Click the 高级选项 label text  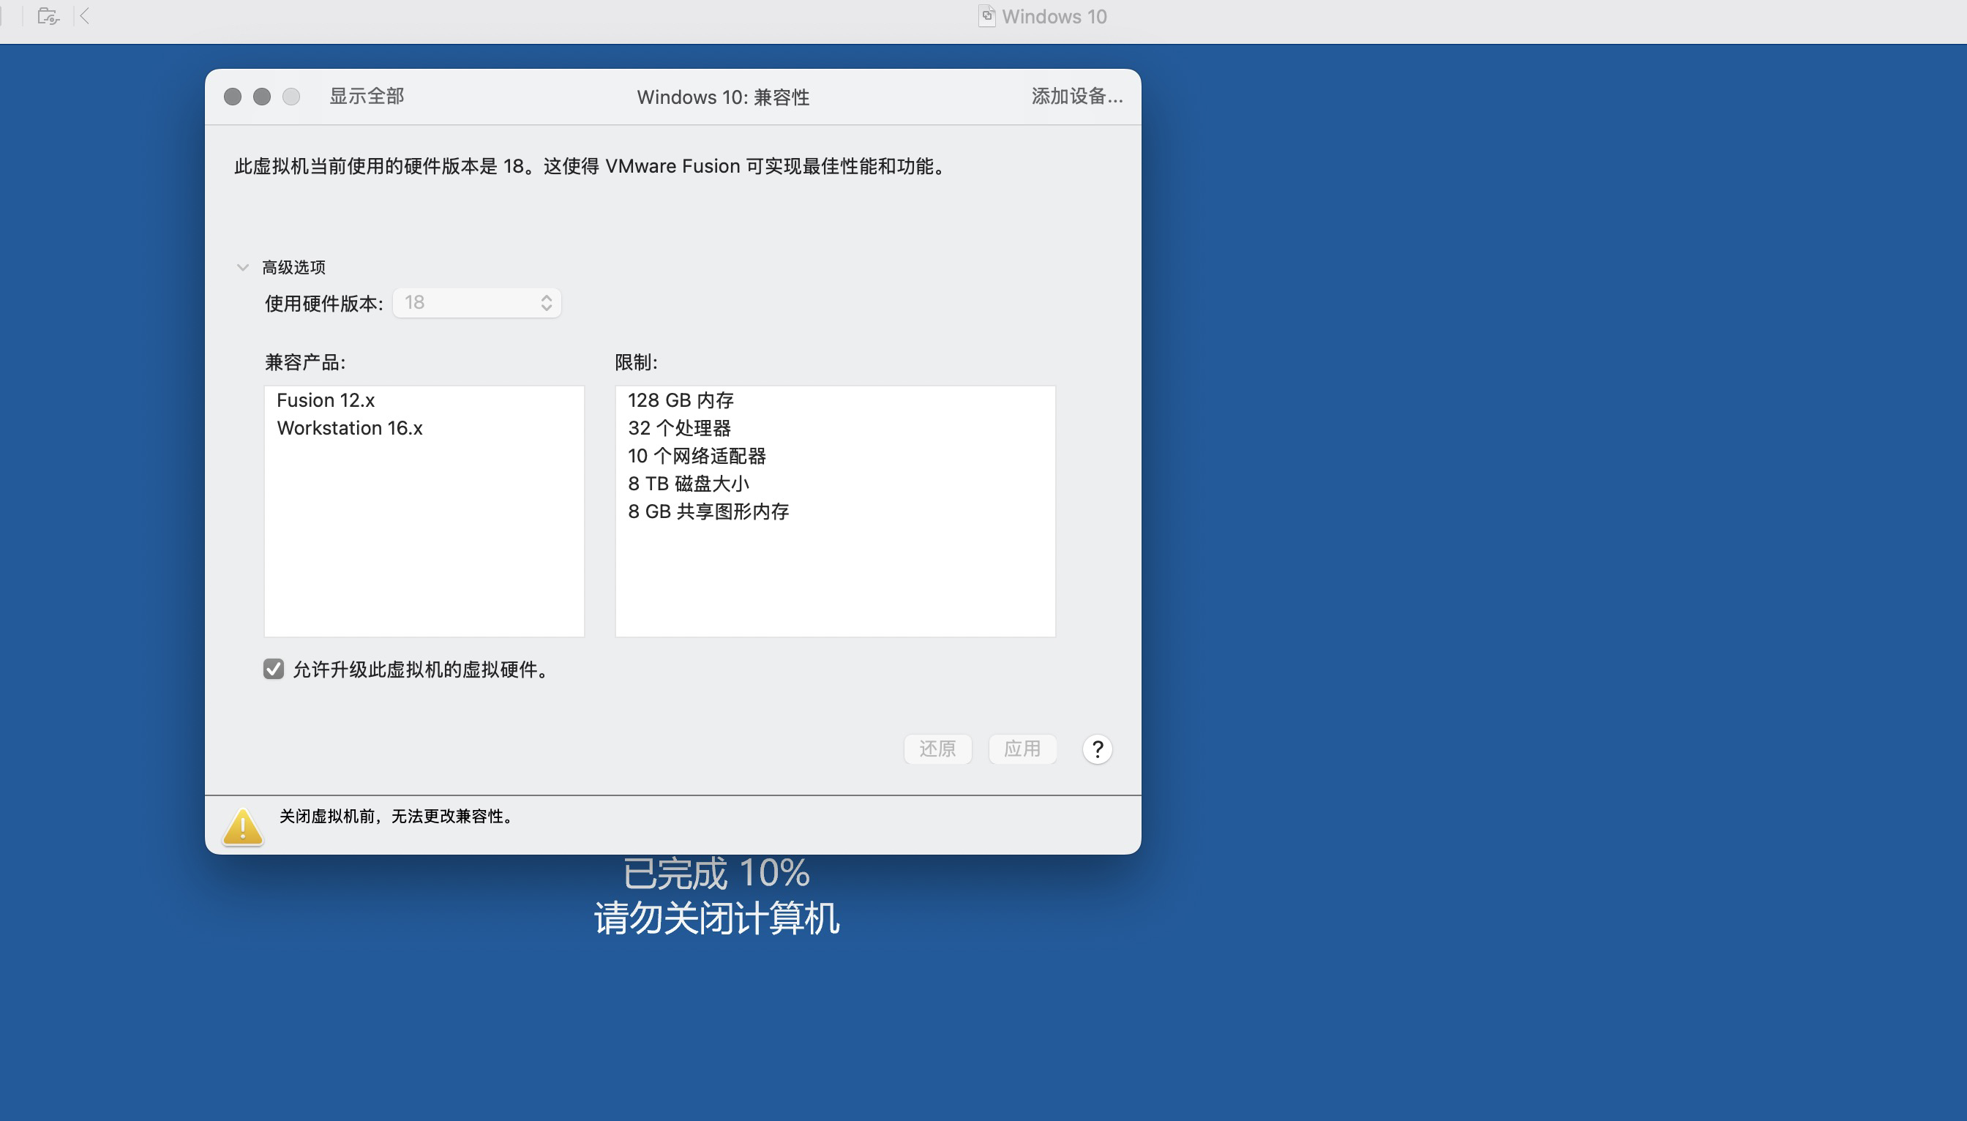click(293, 267)
